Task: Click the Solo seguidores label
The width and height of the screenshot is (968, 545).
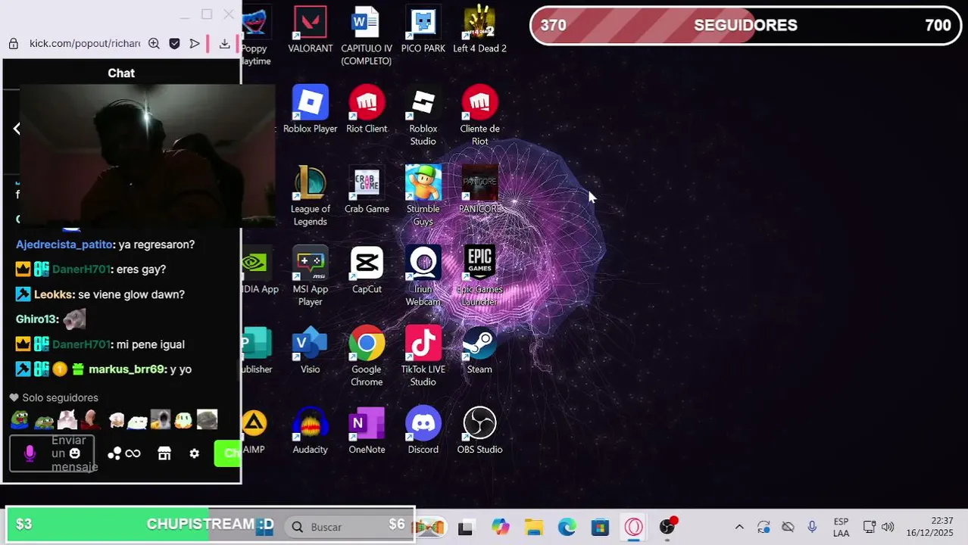Action: tap(60, 398)
